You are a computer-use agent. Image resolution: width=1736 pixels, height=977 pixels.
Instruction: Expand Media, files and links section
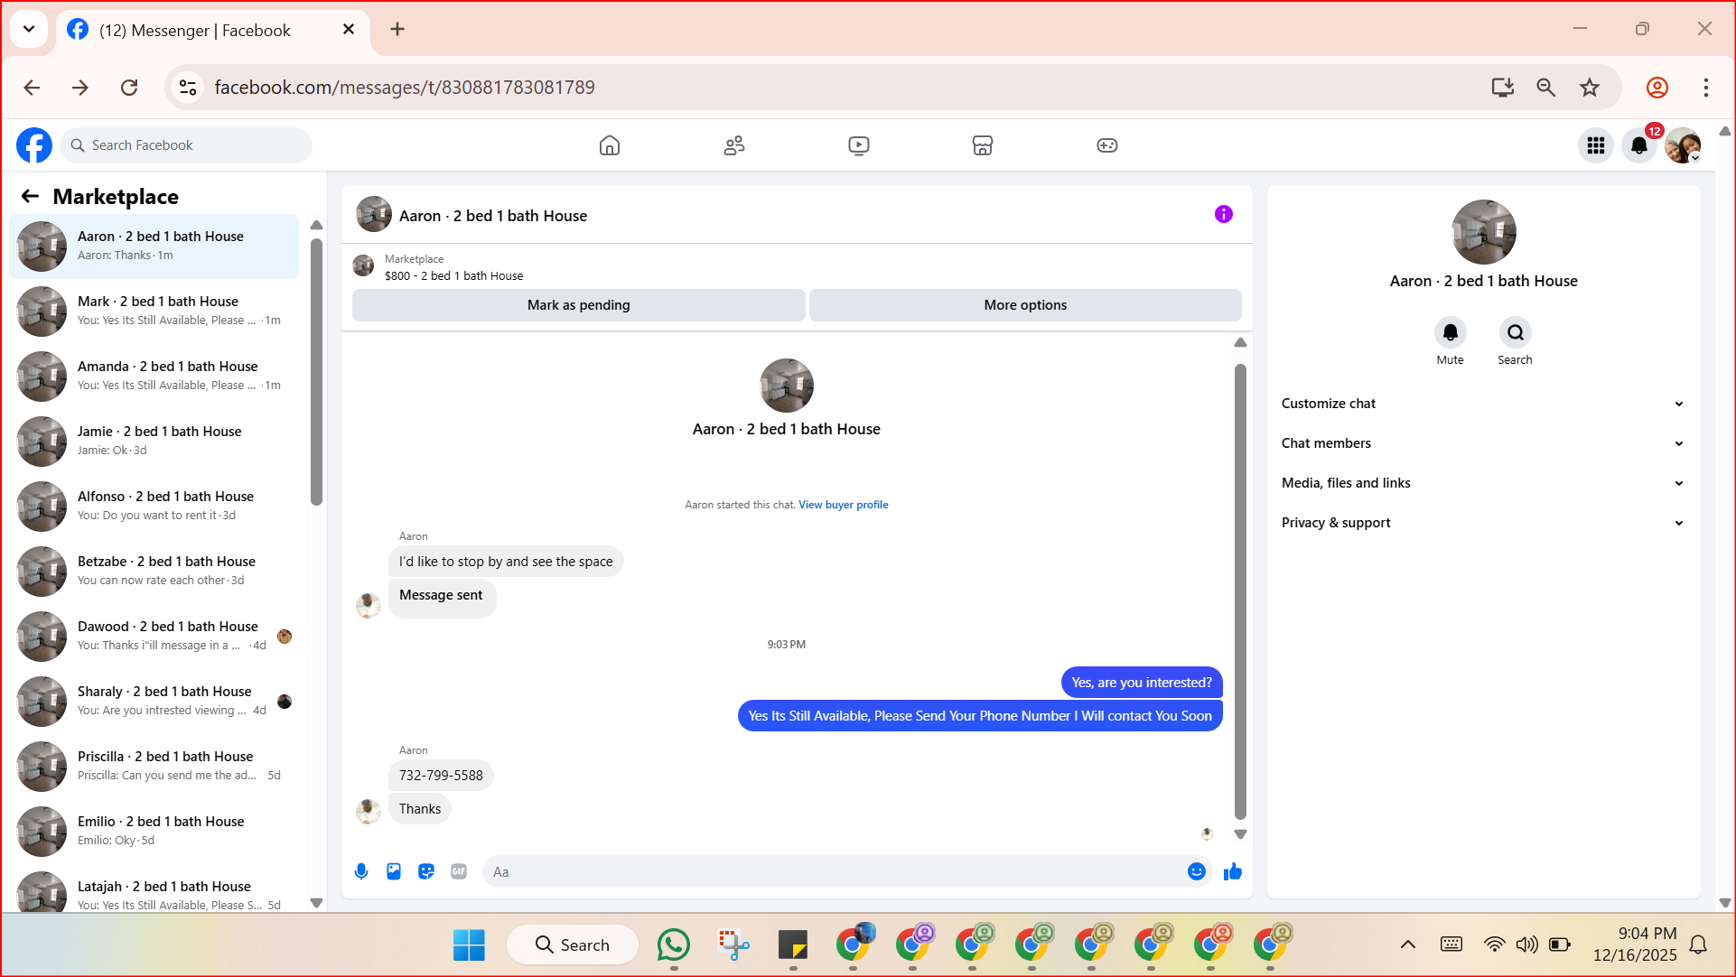tap(1483, 483)
